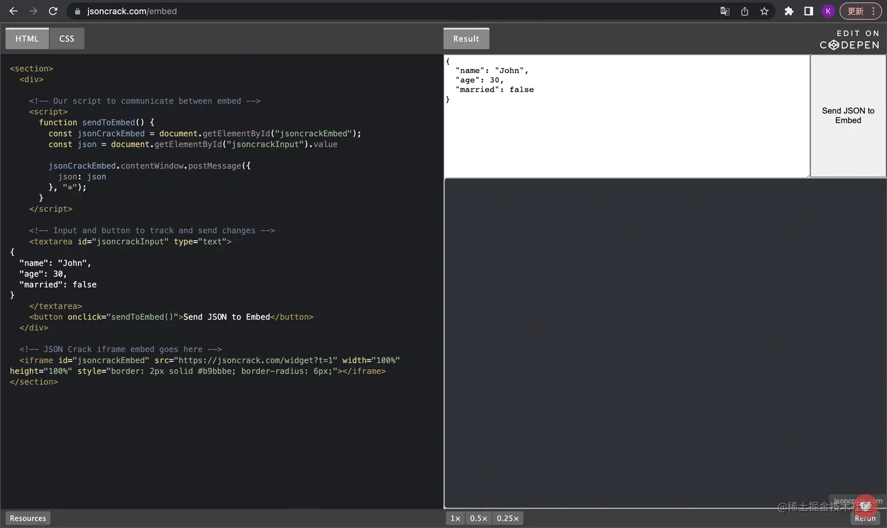Click the opening <section> tag line
The image size is (887, 528).
(x=32, y=69)
